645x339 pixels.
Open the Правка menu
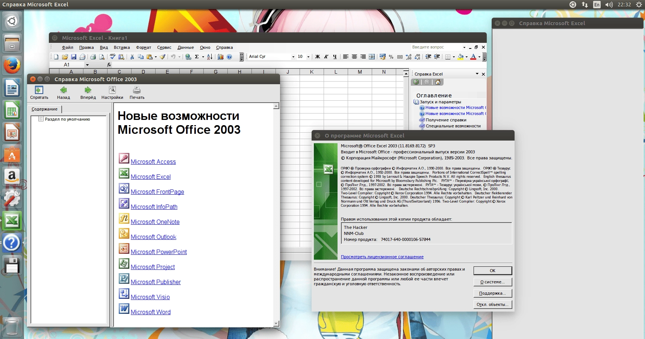(x=86, y=47)
